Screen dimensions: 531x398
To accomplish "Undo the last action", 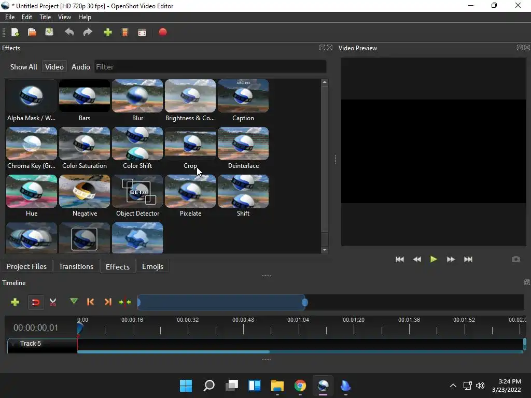I will tap(69, 32).
